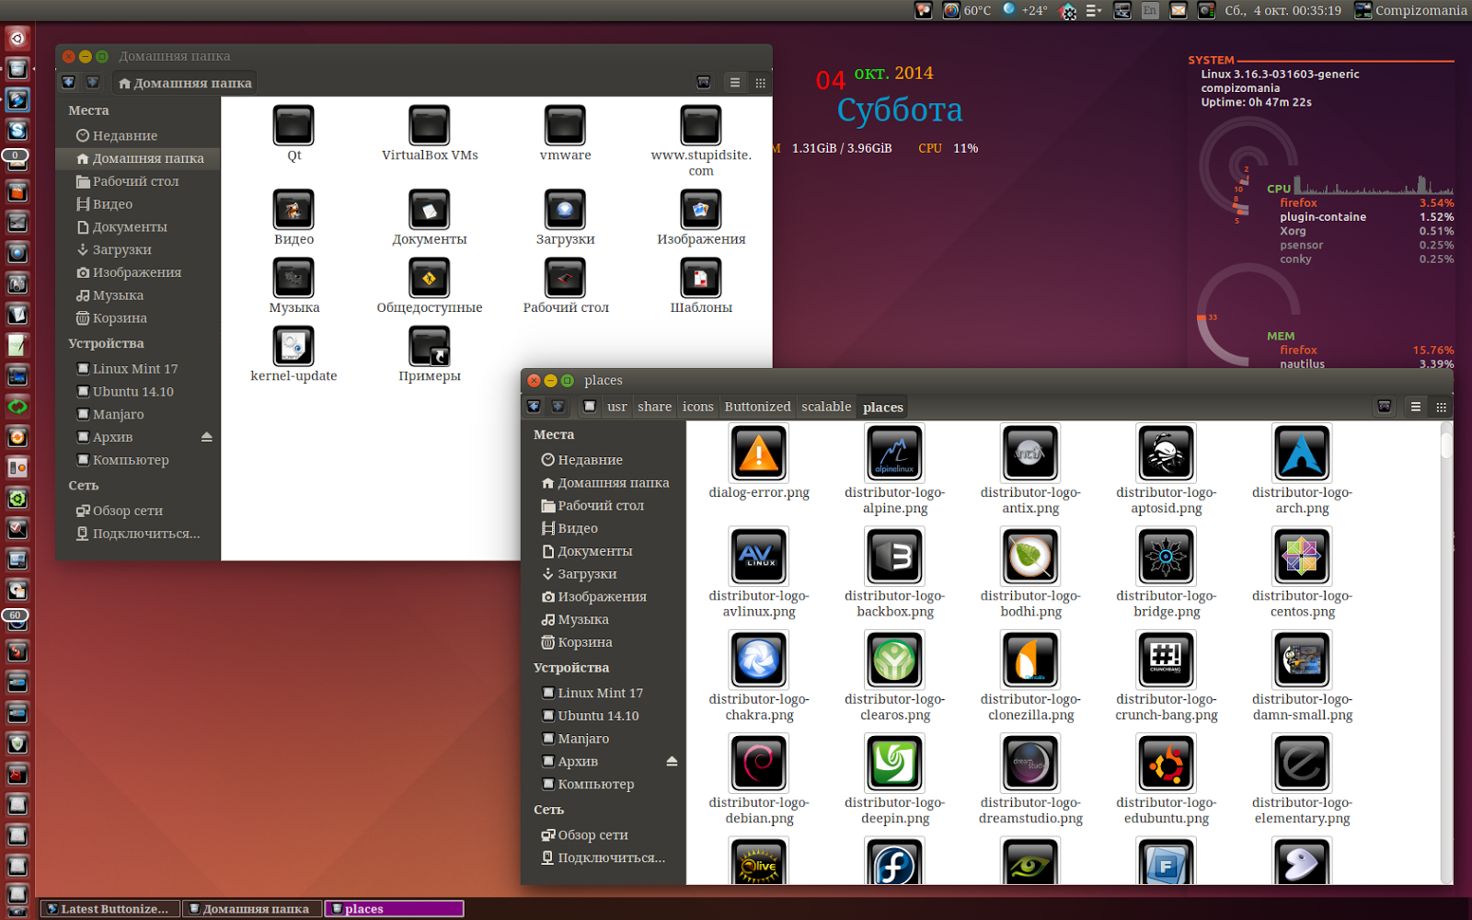Click the distributor-logo-centos.png icon
Image resolution: width=1472 pixels, height=920 pixels.
tap(1302, 557)
